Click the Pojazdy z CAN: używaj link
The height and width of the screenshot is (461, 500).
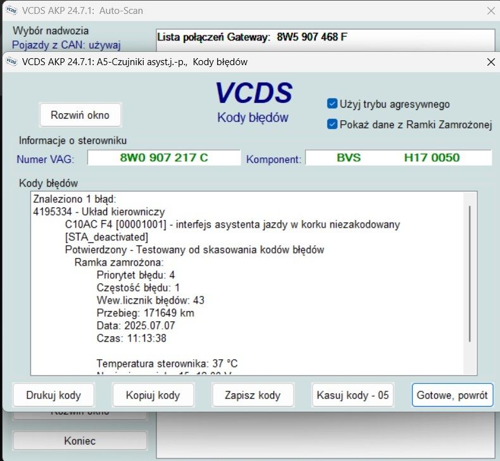tap(66, 45)
